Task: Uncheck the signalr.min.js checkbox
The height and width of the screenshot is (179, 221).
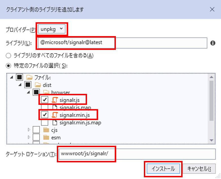Action: 44,115
